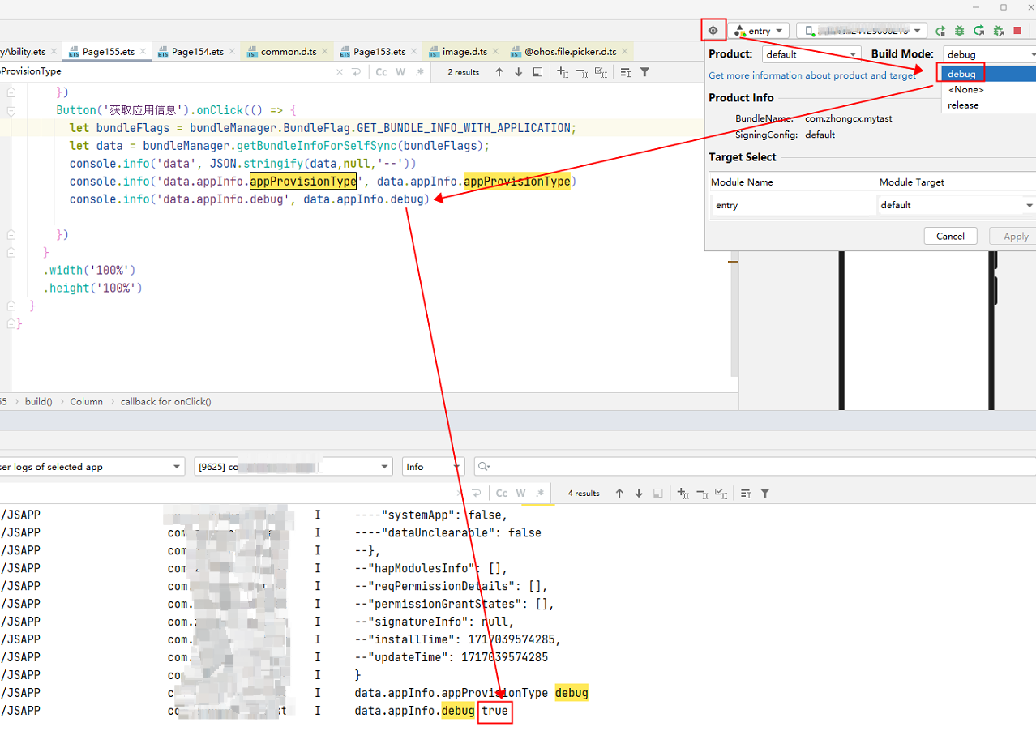Stop the running app

pos(1017,30)
